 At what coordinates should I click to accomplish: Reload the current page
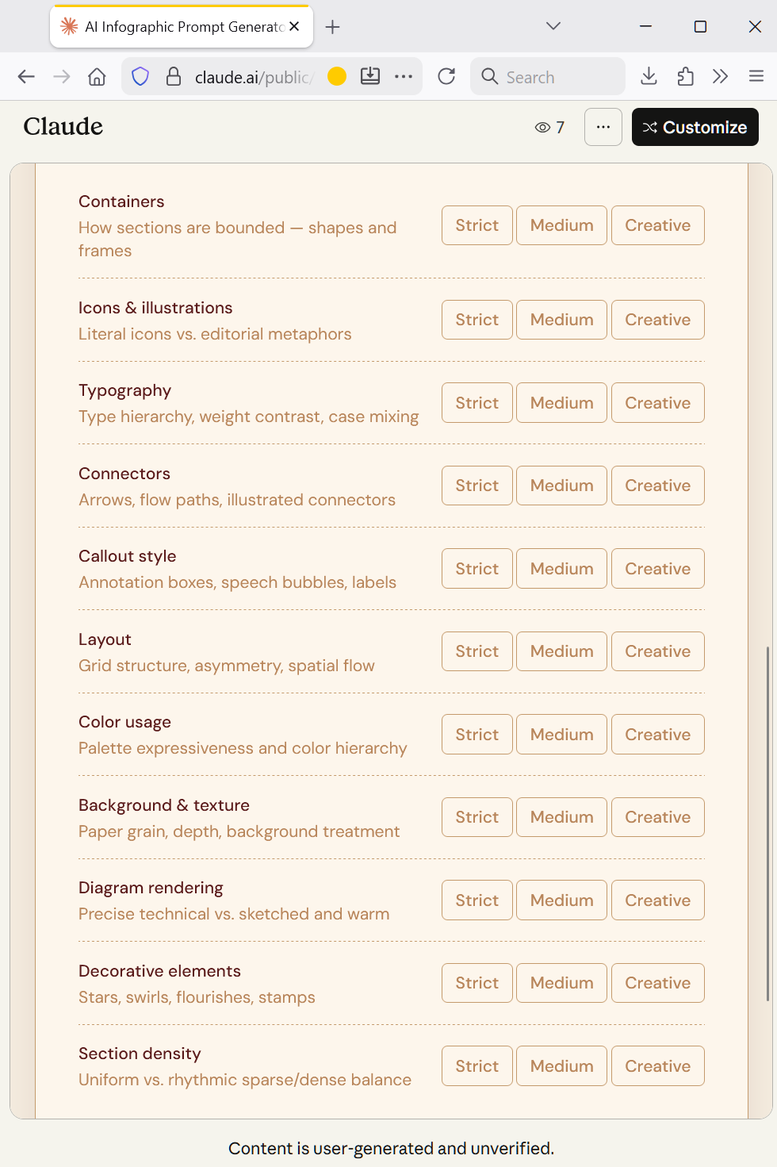click(446, 77)
